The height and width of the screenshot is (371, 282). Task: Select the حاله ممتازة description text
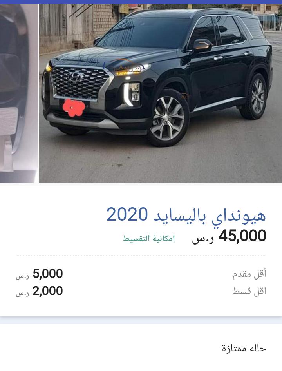(244, 348)
